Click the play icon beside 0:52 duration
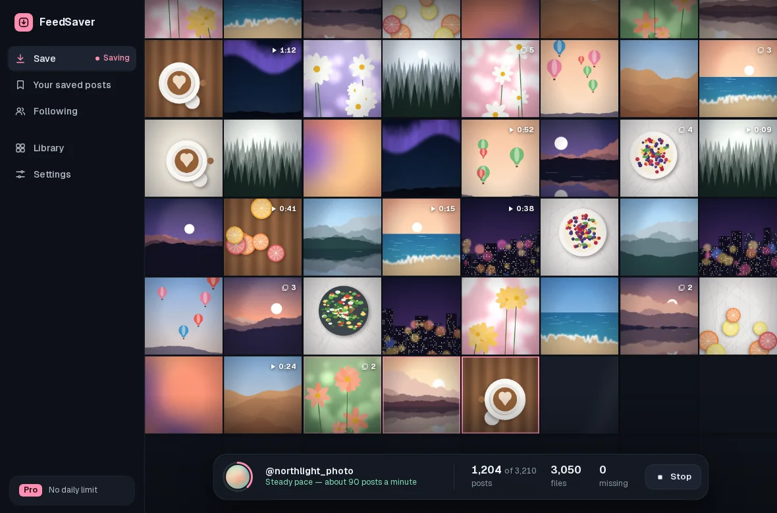The height and width of the screenshot is (513, 777). [512, 130]
